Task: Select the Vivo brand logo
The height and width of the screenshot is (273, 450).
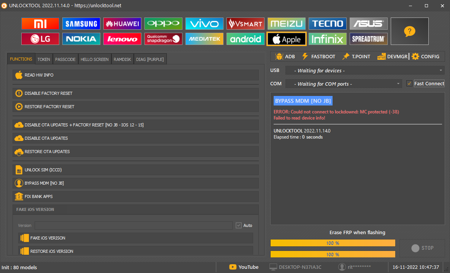Action: 204,24
